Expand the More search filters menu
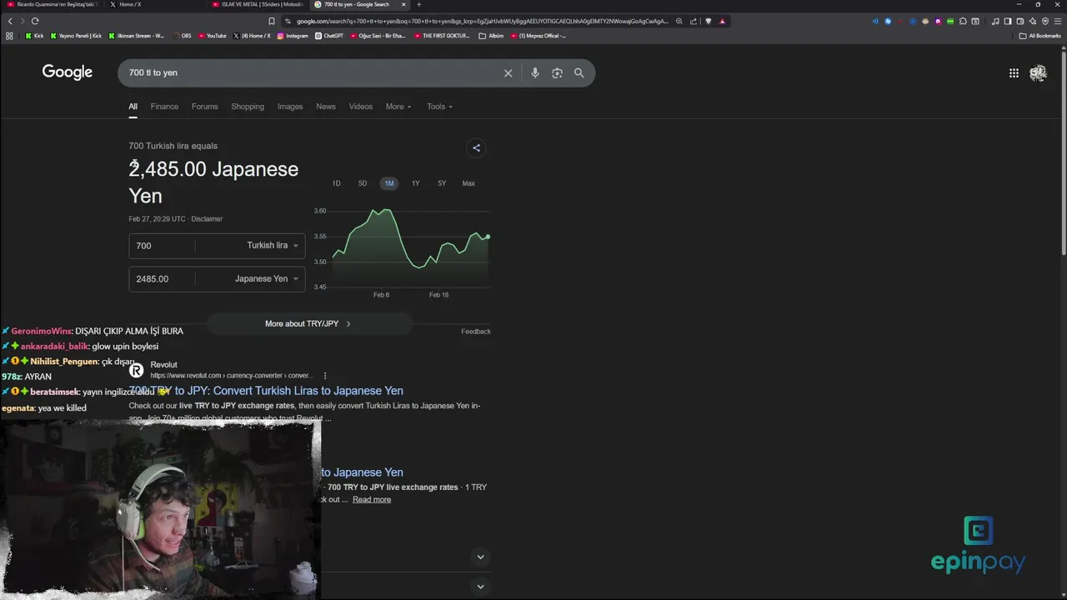The image size is (1067, 600). coord(398,107)
